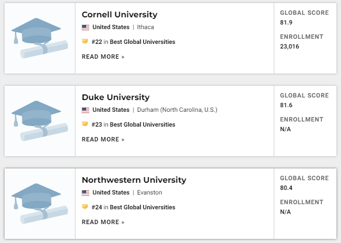
Task: Click Cornell's enrollment value 23,016
Action: tap(290, 46)
